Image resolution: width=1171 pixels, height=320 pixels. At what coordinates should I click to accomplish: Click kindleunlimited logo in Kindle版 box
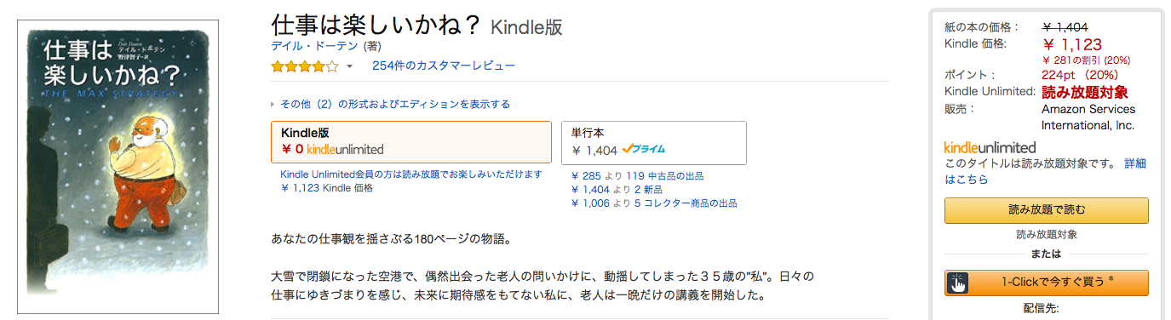pyautogui.click(x=345, y=149)
